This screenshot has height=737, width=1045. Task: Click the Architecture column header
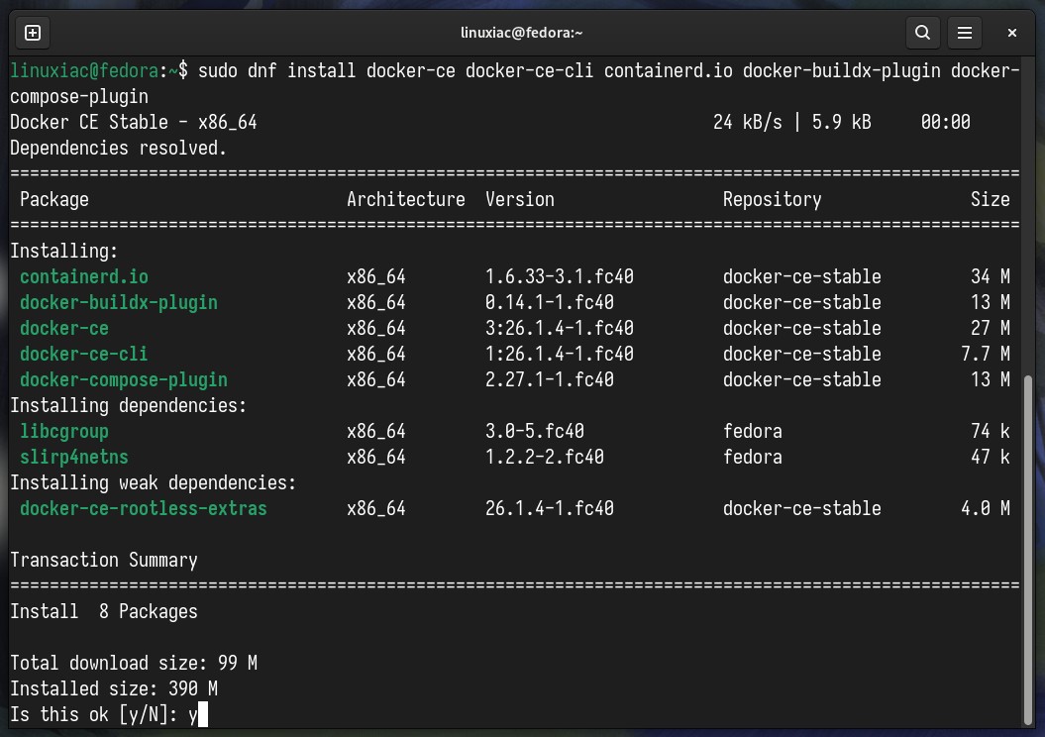pos(406,199)
